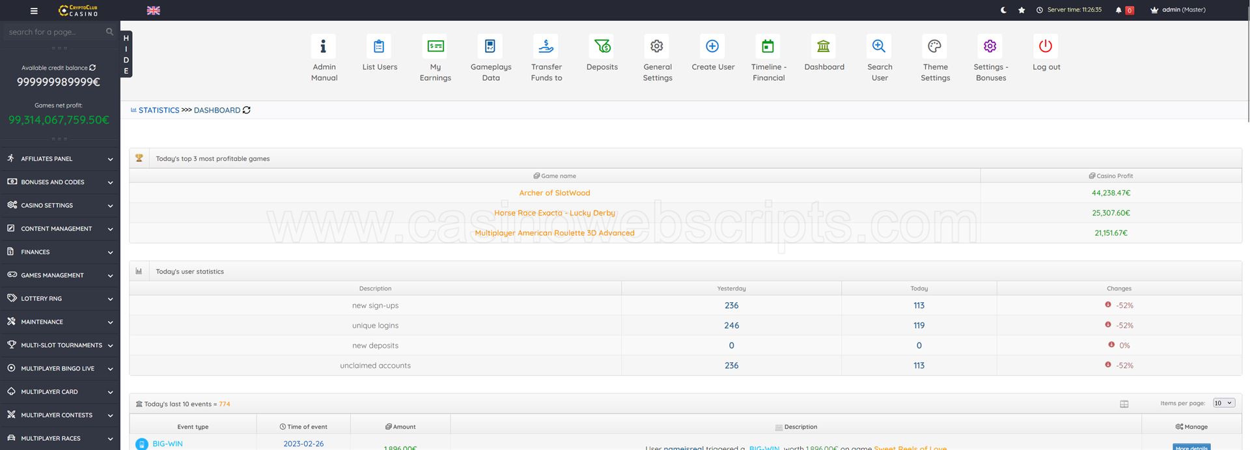Click today's unique logins value 119

coord(919,326)
